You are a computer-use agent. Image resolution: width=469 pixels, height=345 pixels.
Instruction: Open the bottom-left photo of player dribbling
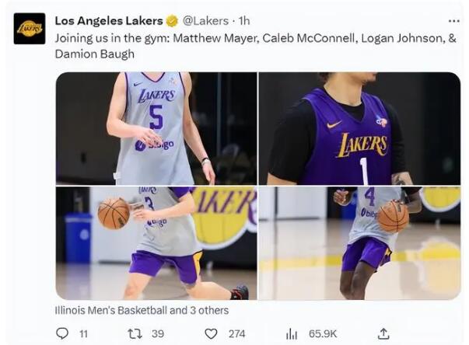coord(156,243)
